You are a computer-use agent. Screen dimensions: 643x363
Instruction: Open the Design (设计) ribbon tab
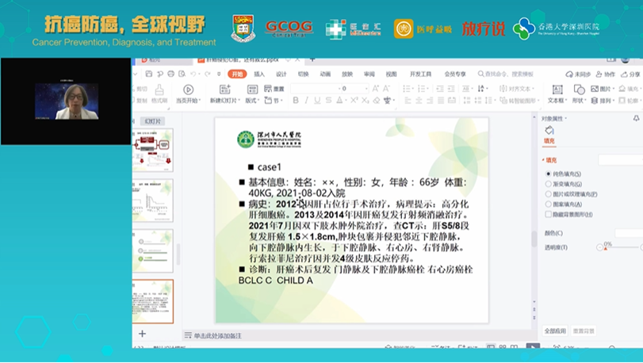[x=281, y=75]
